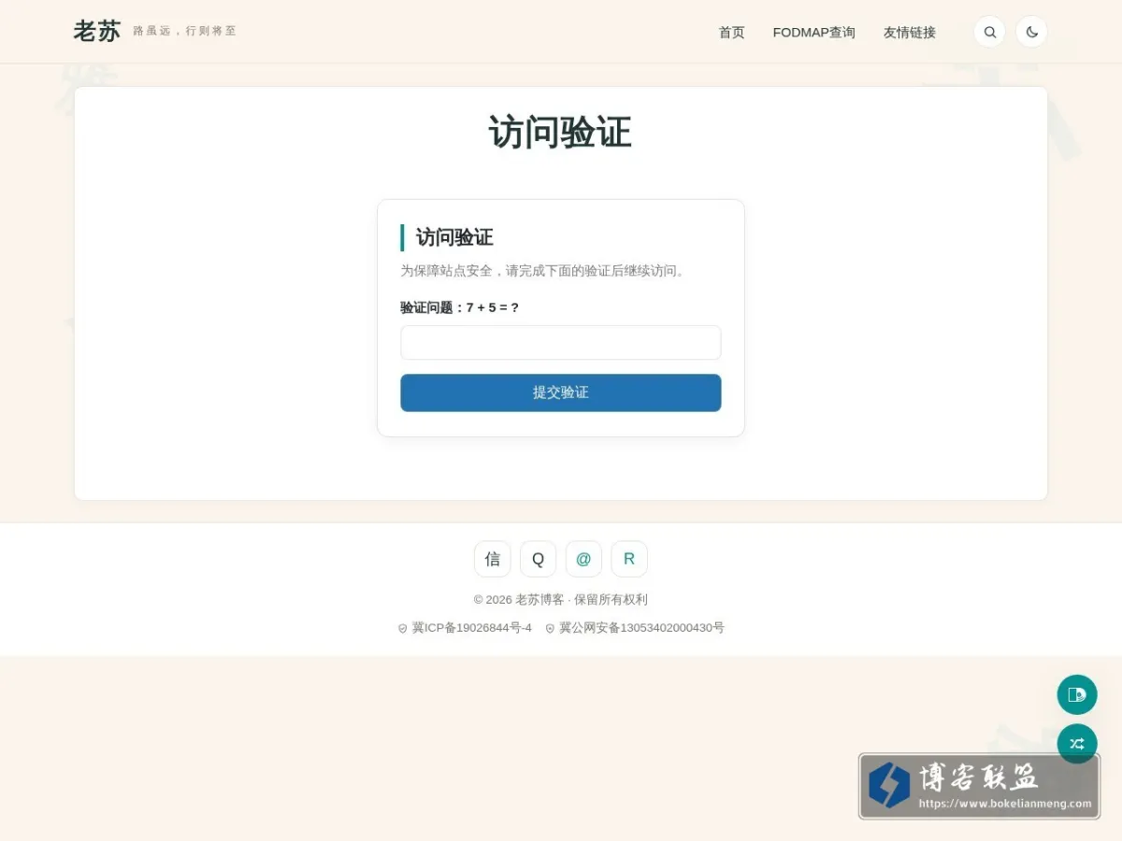Open the search icon in header

tap(989, 32)
